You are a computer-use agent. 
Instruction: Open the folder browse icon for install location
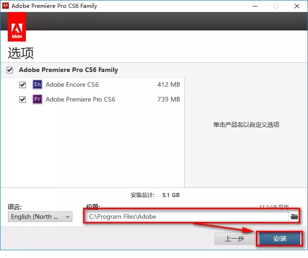coord(294,216)
